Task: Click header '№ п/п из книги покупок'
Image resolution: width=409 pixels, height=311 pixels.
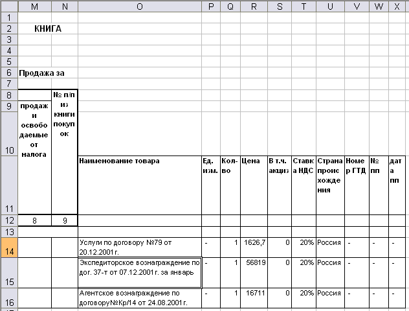Action: coord(65,152)
